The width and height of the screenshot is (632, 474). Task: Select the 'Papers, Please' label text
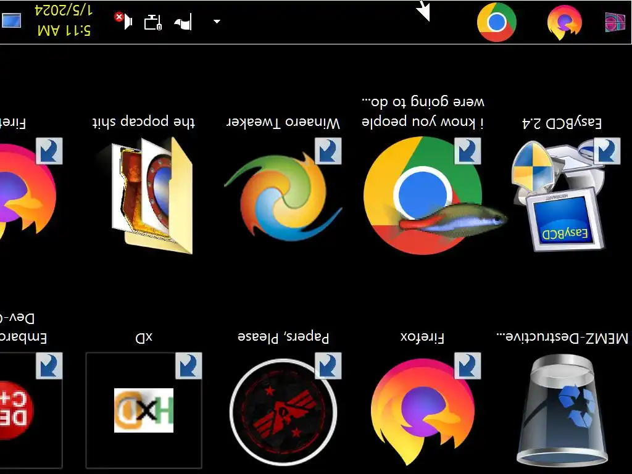pyautogui.click(x=283, y=337)
